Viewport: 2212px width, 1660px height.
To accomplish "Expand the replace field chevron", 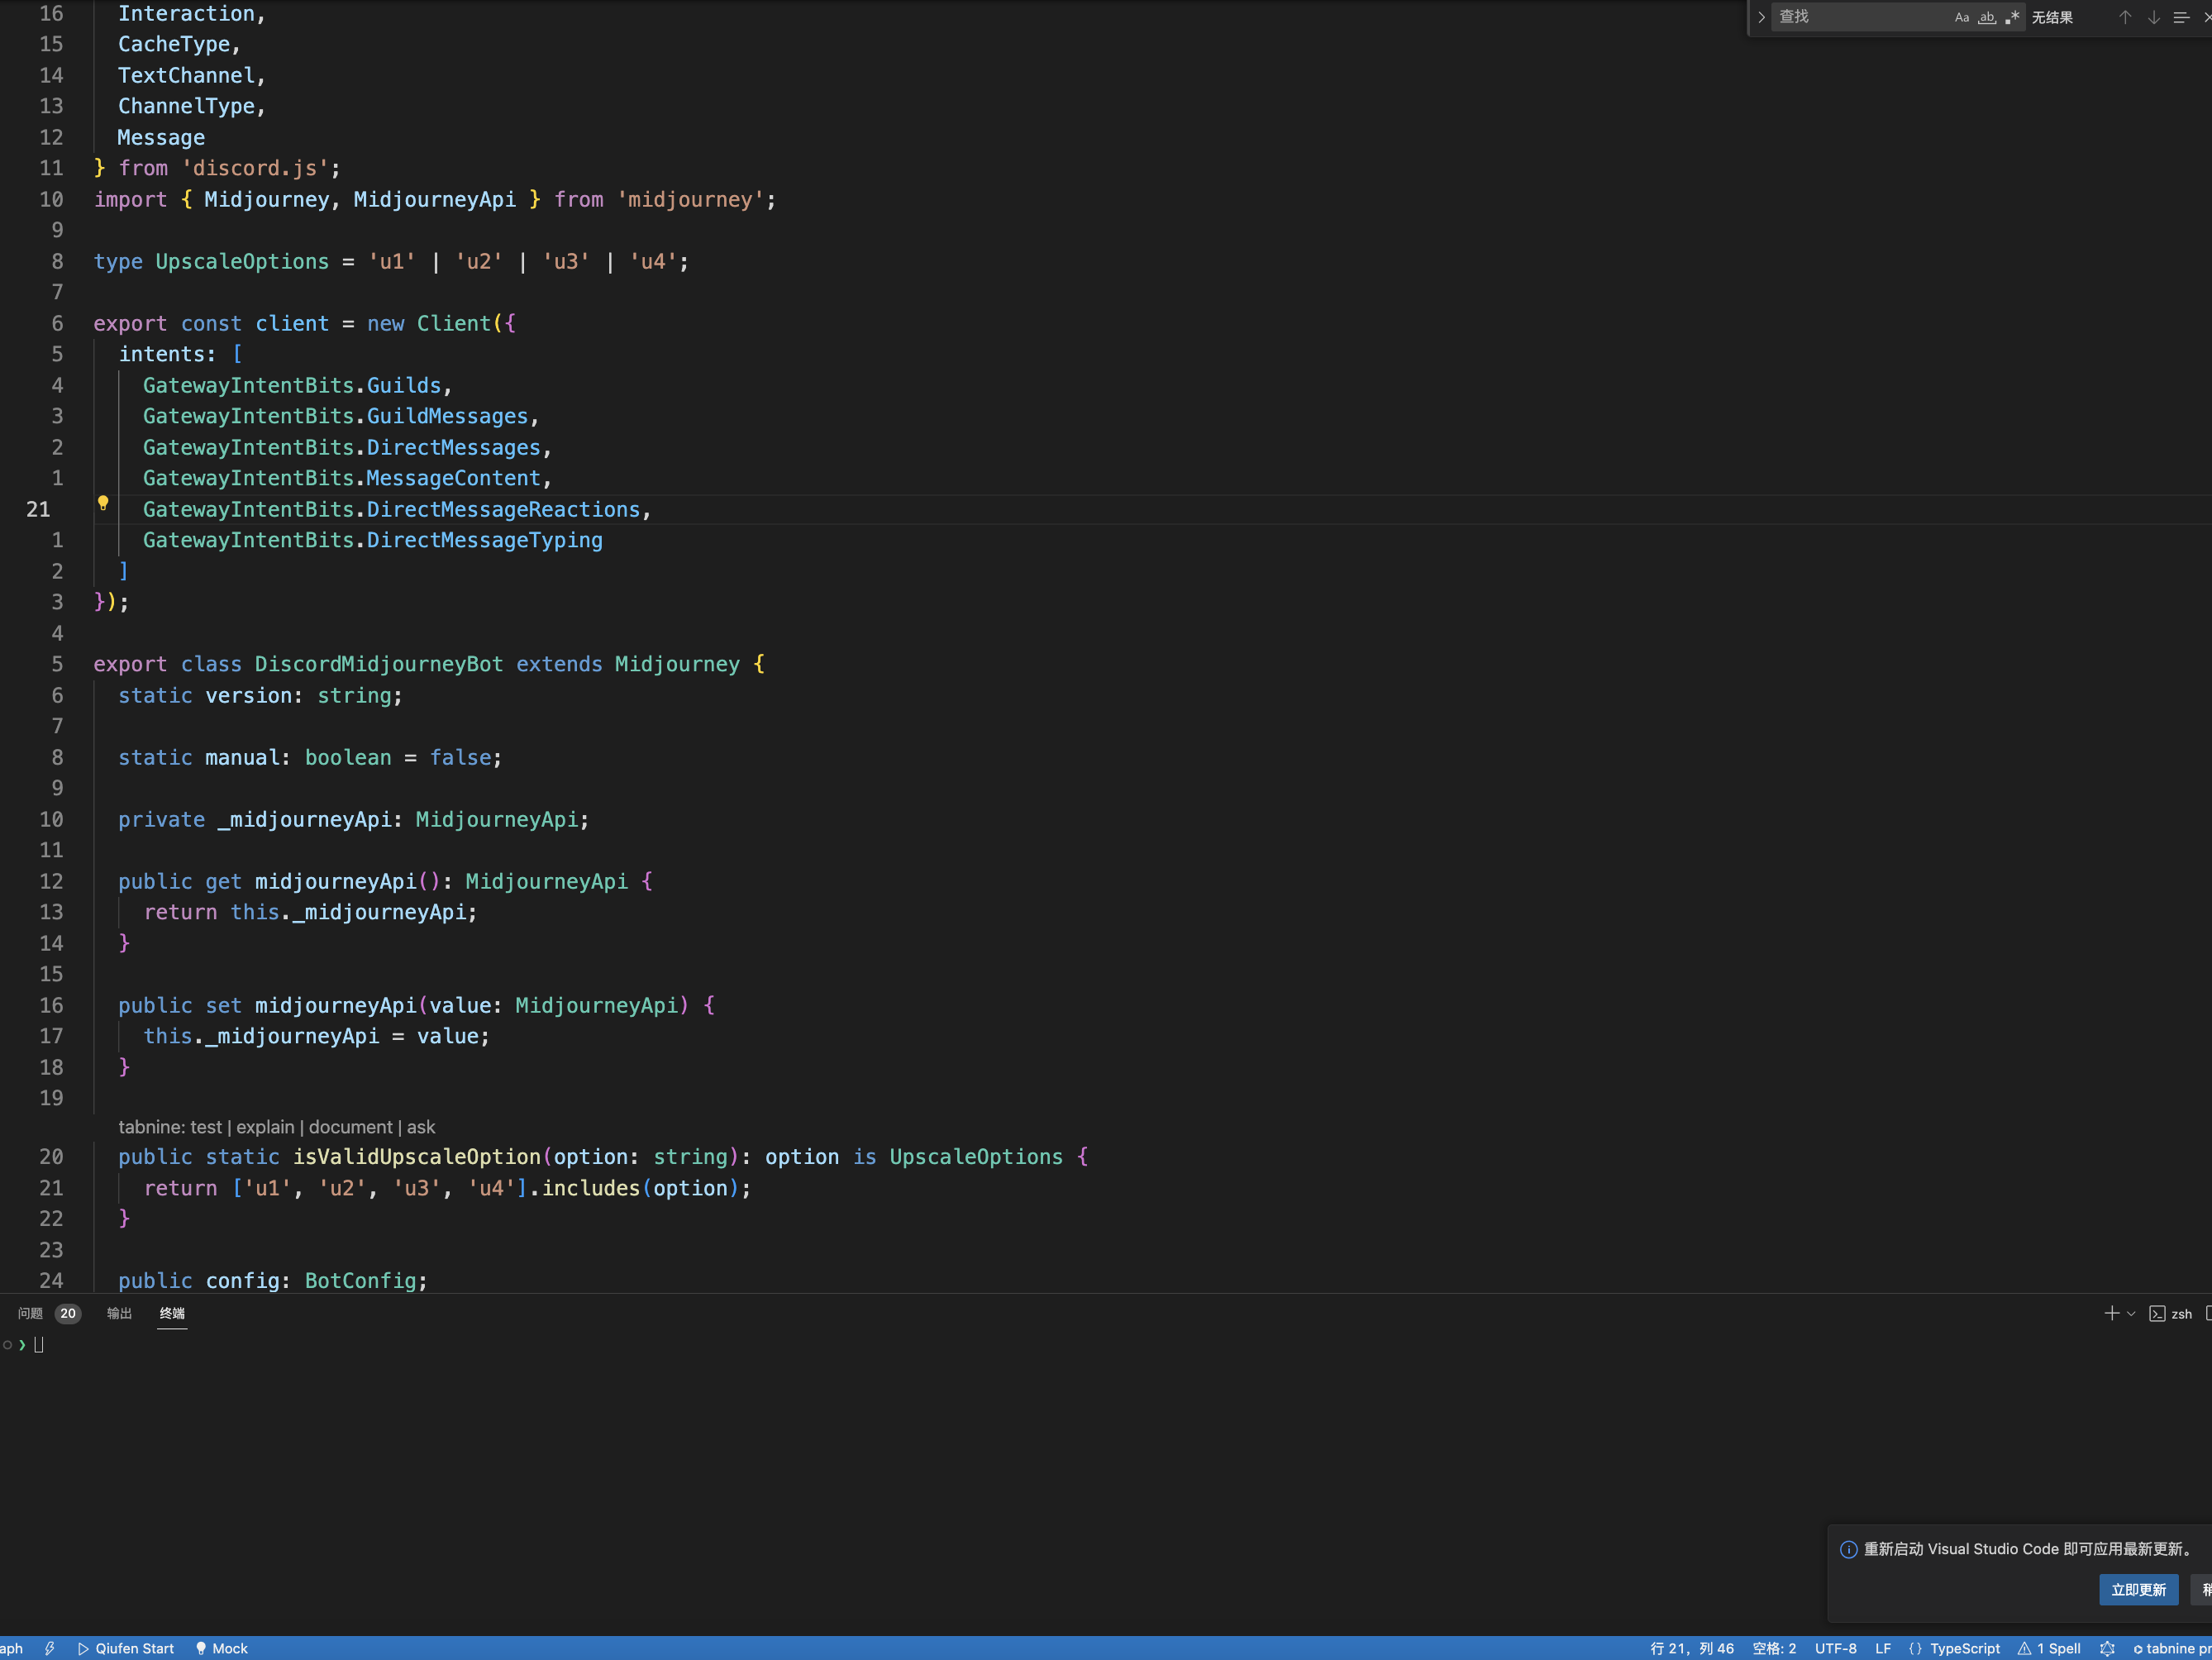I will pos(1761,17).
